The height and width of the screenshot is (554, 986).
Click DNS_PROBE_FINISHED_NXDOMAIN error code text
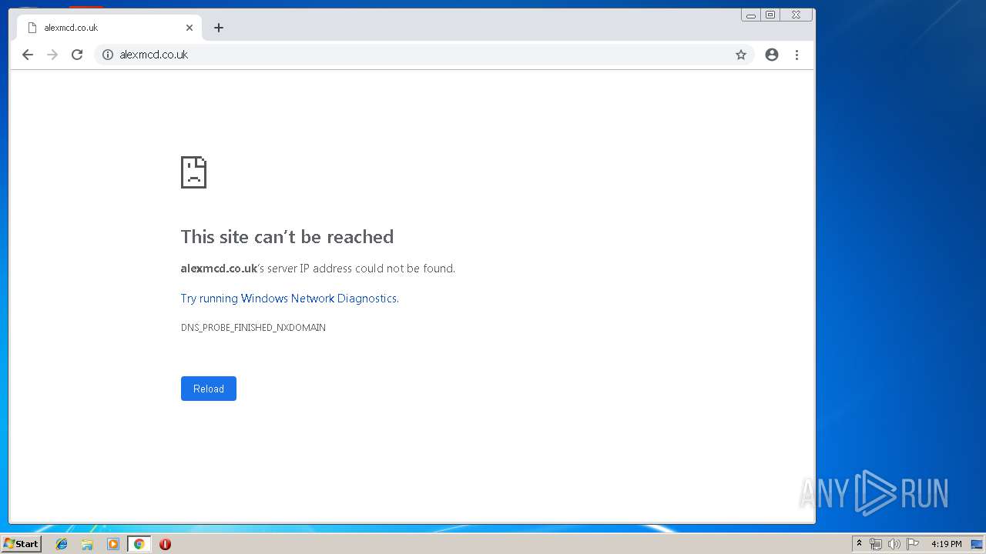click(253, 328)
